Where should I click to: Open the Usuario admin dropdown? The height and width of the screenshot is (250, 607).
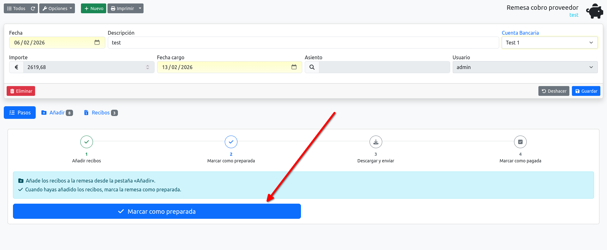point(525,67)
